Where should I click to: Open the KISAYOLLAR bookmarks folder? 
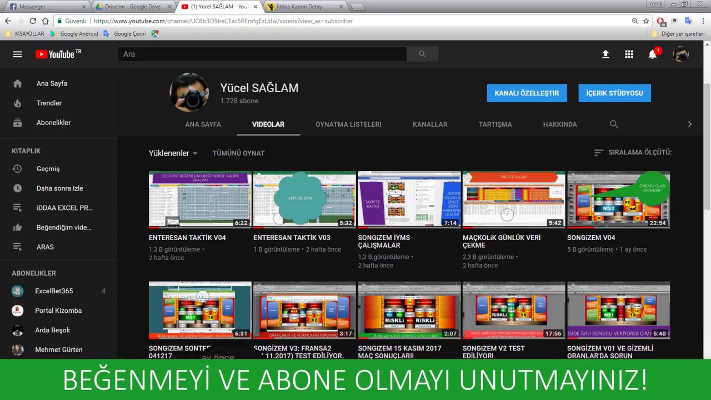(x=24, y=34)
